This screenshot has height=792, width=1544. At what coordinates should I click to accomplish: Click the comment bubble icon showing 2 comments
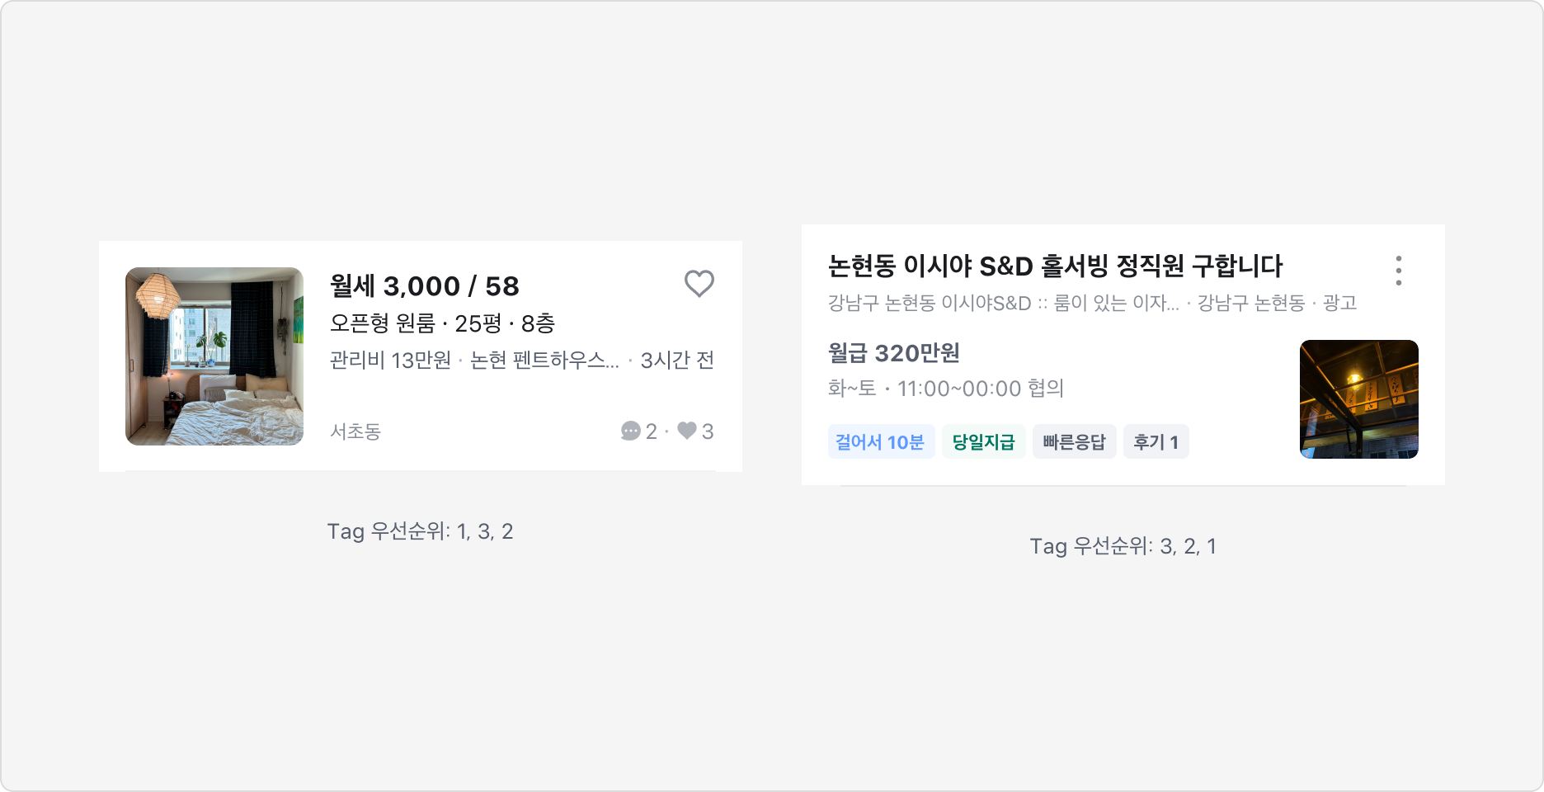[633, 431]
